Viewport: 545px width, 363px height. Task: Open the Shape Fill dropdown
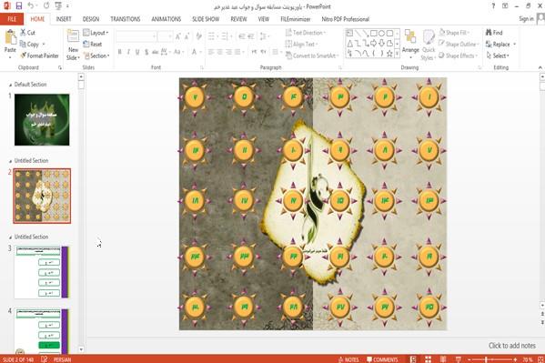[454, 33]
